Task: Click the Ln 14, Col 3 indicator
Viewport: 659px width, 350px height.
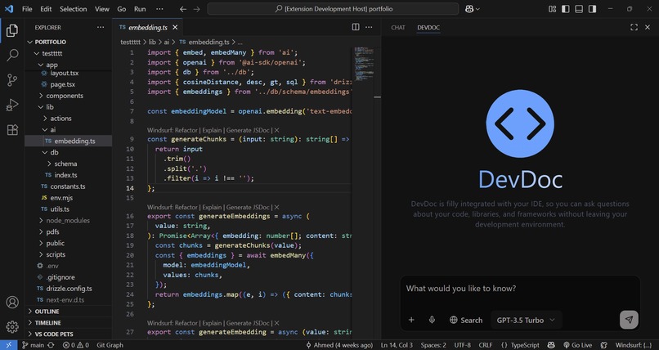Action: coord(397,345)
